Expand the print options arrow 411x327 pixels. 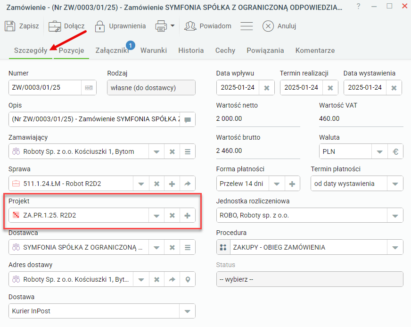tap(173, 26)
